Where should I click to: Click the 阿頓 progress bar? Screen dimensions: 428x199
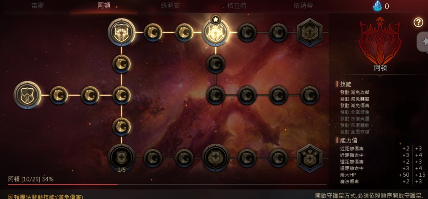[167, 185]
